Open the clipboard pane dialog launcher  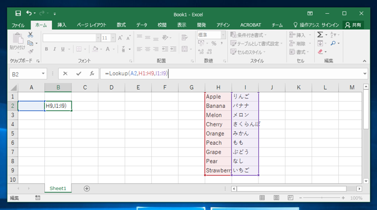point(38,61)
